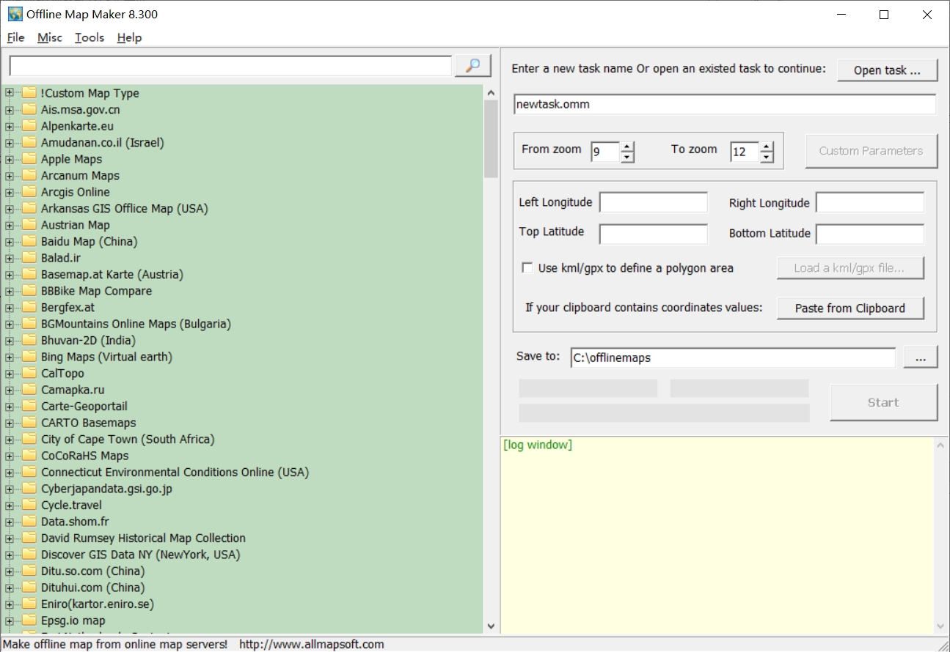The height and width of the screenshot is (652, 950).
Task: Expand the Discover GIS Data NY node
Action: (x=10, y=555)
